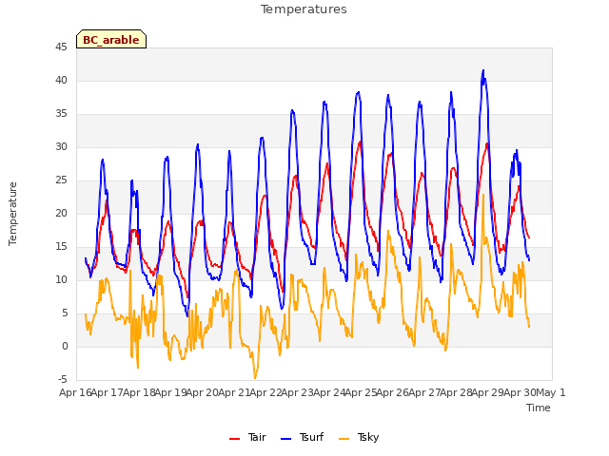
Task: Toggle the Tair legend entry
Action: 247,437
